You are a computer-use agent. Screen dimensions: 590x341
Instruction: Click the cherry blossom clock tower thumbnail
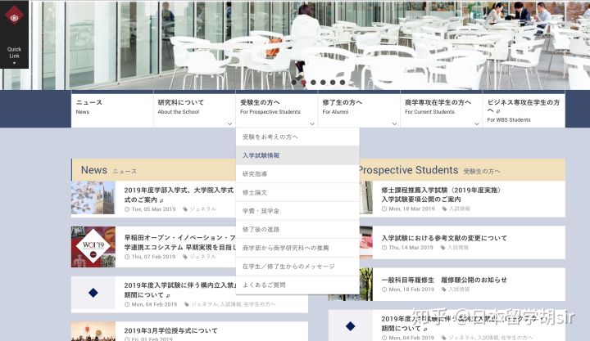93,198
